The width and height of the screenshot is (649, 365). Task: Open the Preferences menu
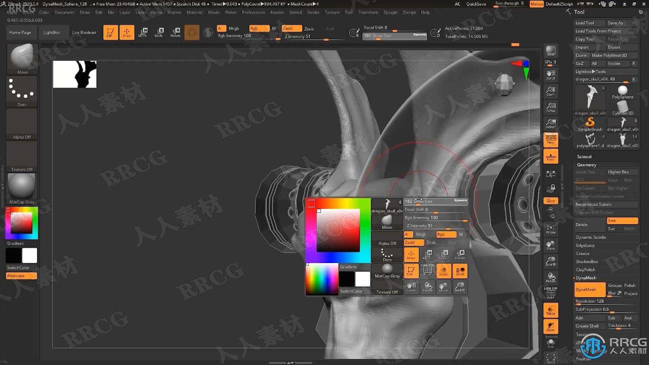[253, 13]
